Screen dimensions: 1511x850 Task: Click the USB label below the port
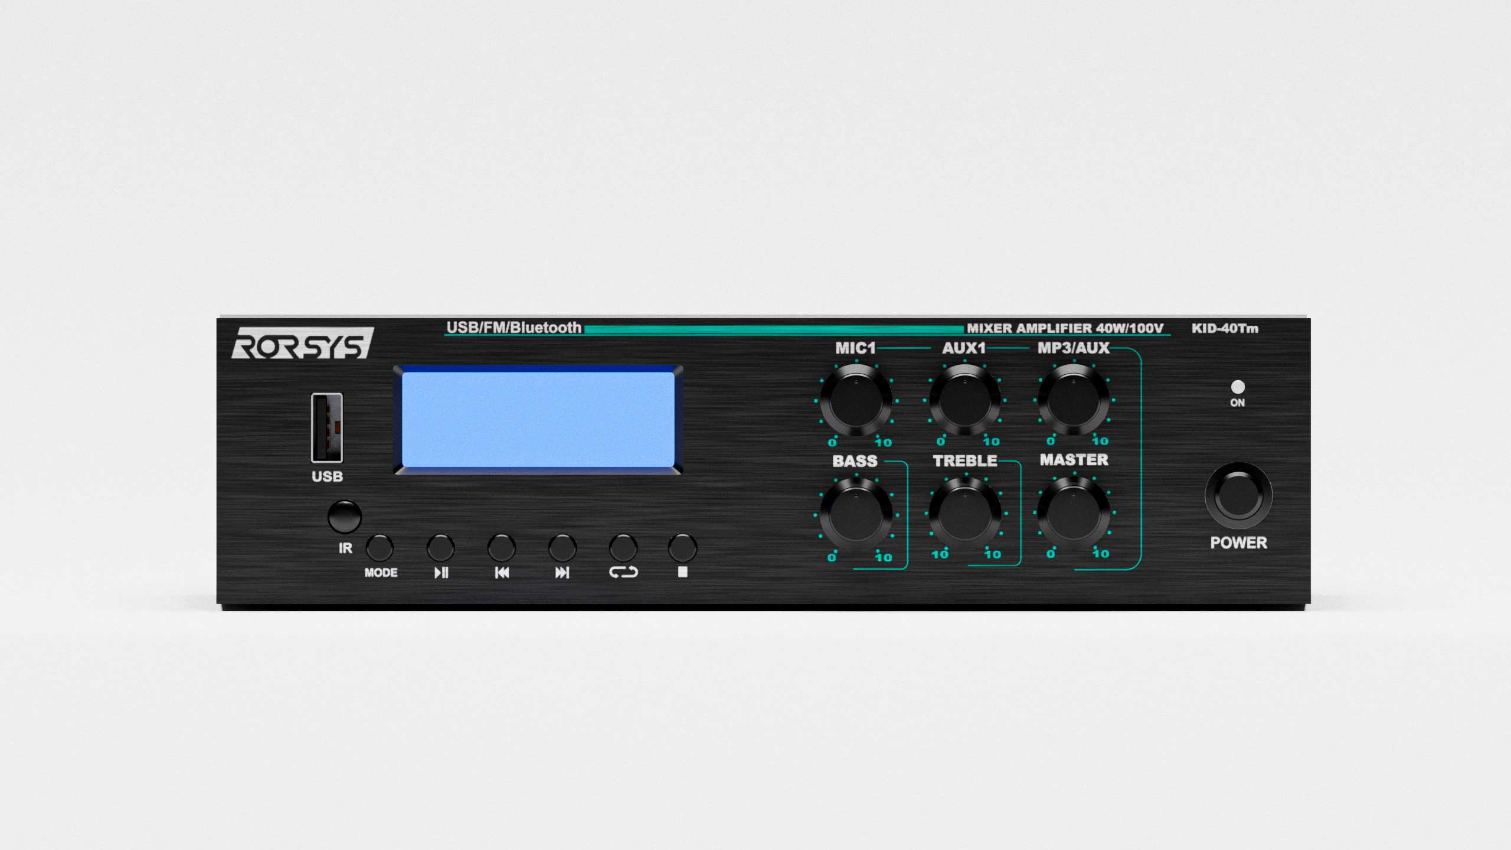coord(327,476)
